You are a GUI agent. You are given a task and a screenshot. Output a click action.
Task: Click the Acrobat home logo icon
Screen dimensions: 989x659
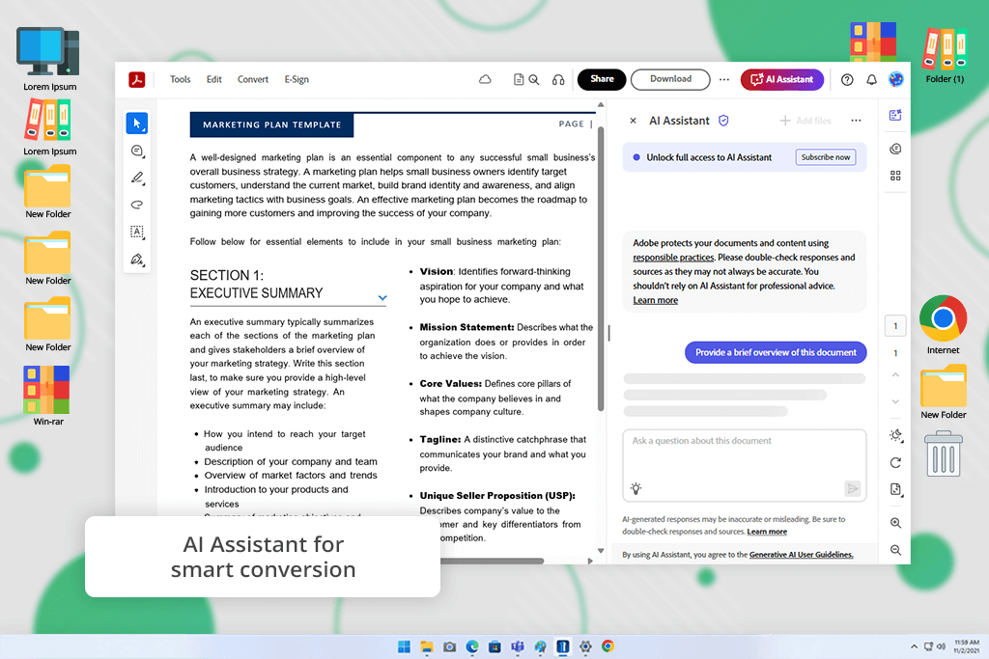[x=137, y=79]
